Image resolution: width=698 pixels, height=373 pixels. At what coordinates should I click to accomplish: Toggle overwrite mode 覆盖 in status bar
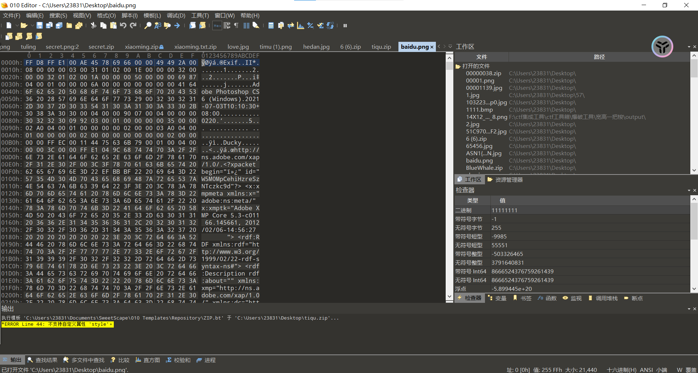click(691, 370)
